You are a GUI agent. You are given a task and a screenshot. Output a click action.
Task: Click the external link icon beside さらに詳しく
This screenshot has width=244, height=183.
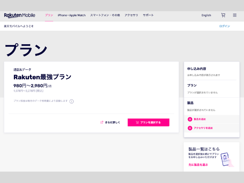pos(102,122)
